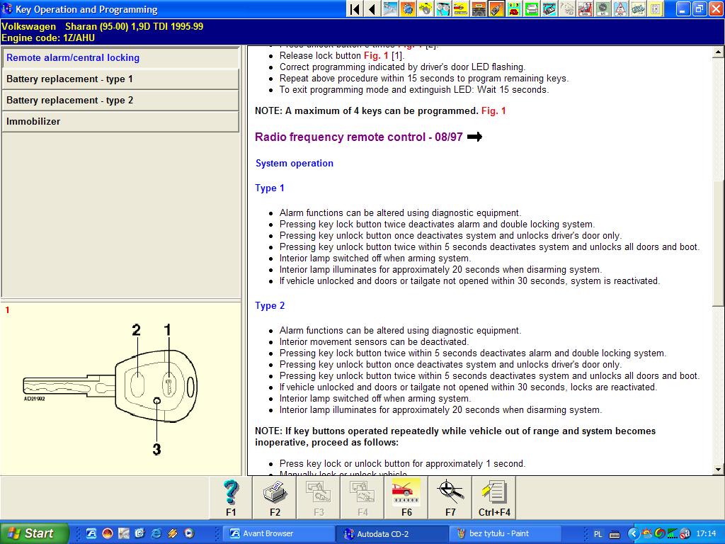Viewport: 725px width, 544px height.
Task: Click the disabled F4 image button
Action: pos(362,497)
